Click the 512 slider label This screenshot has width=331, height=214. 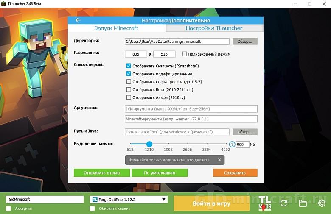(130, 150)
